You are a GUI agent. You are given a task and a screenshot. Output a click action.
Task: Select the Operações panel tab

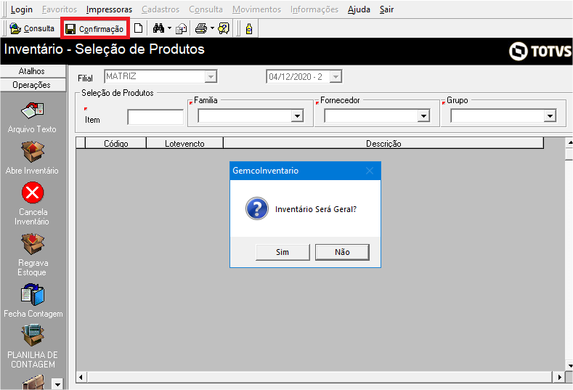click(x=33, y=85)
